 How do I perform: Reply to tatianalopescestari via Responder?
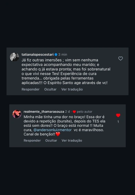[31, 89]
